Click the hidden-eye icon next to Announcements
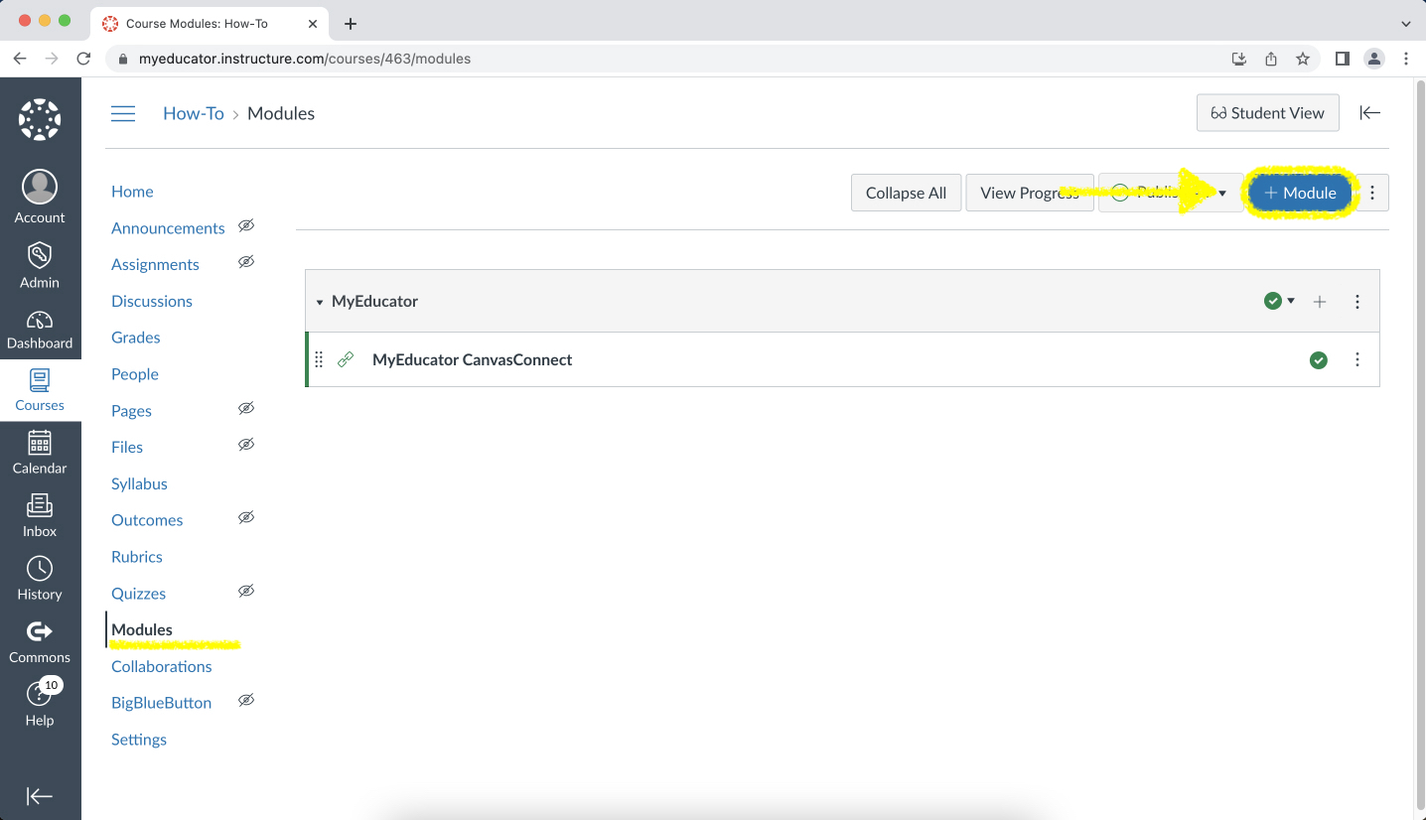The height and width of the screenshot is (820, 1426). (x=246, y=225)
